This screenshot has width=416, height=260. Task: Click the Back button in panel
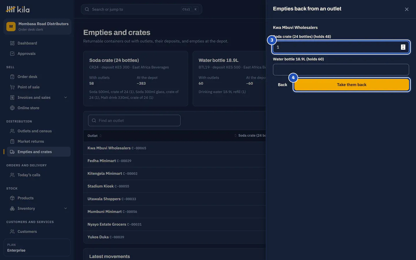(283, 85)
